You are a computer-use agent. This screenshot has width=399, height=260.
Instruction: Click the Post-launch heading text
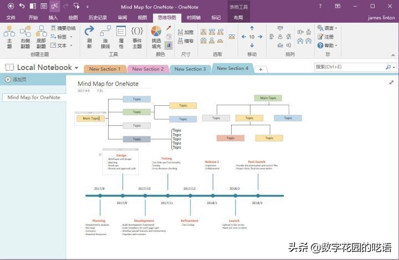pyautogui.click(x=257, y=162)
